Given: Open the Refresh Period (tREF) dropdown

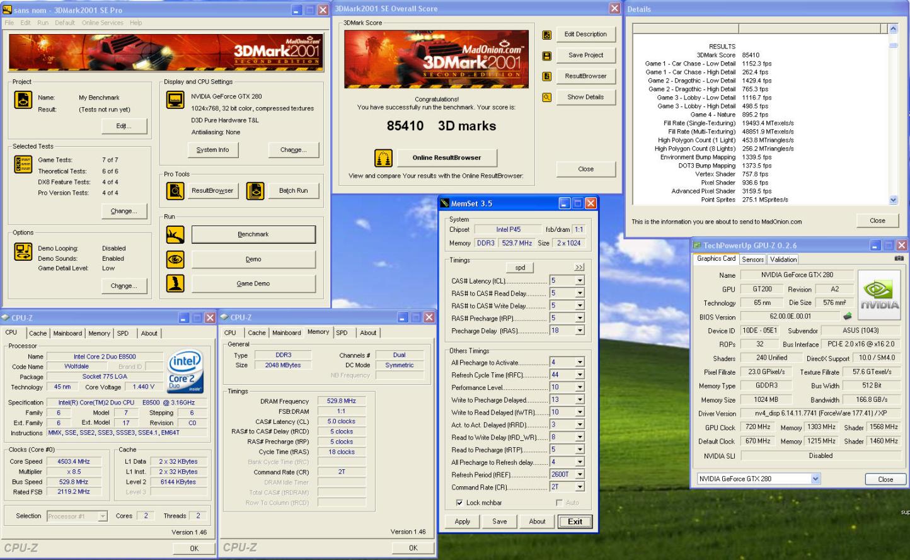Looking at the screenshot, I should point(579,474).
